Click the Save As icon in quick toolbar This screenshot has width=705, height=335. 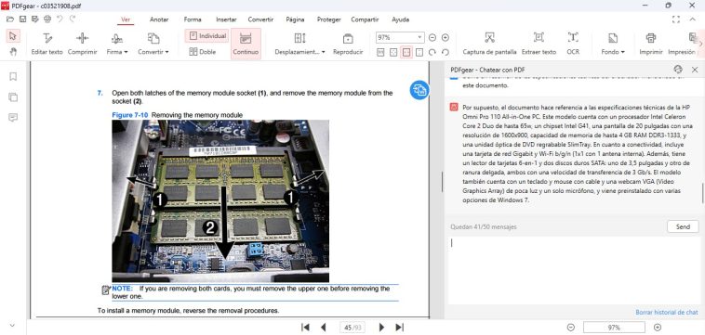(35, 19)
